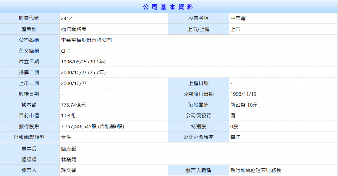
Task: Click the 產業別 label cell
Action: [30, 29]
